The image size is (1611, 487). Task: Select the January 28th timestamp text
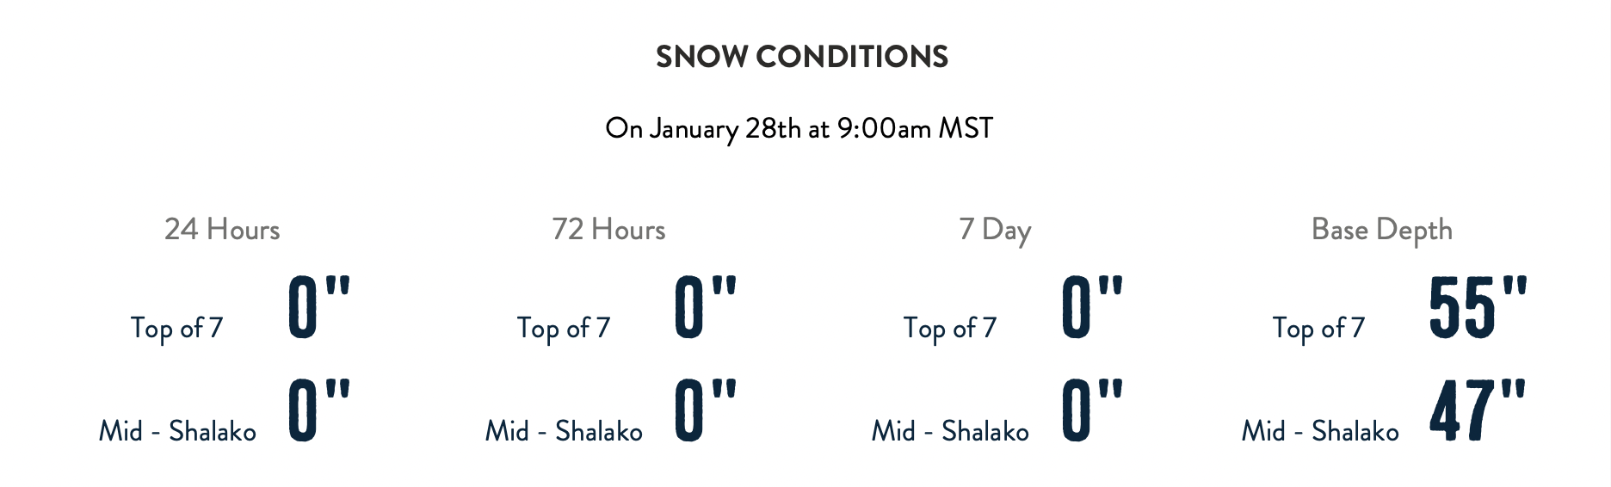click(x=799, y=128)
